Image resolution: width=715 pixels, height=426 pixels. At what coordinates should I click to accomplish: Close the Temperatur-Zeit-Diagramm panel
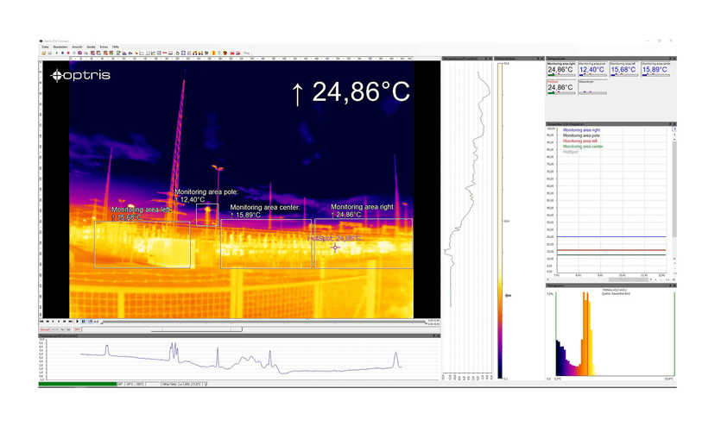674,124
